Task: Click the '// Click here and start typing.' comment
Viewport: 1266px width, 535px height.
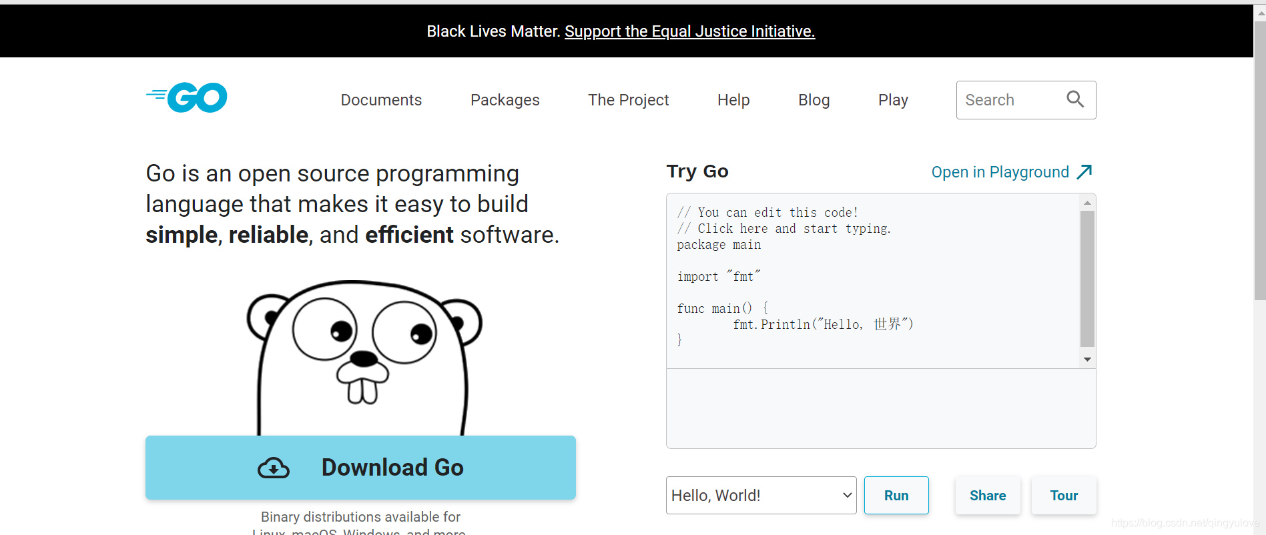Action: pos(784,228)
